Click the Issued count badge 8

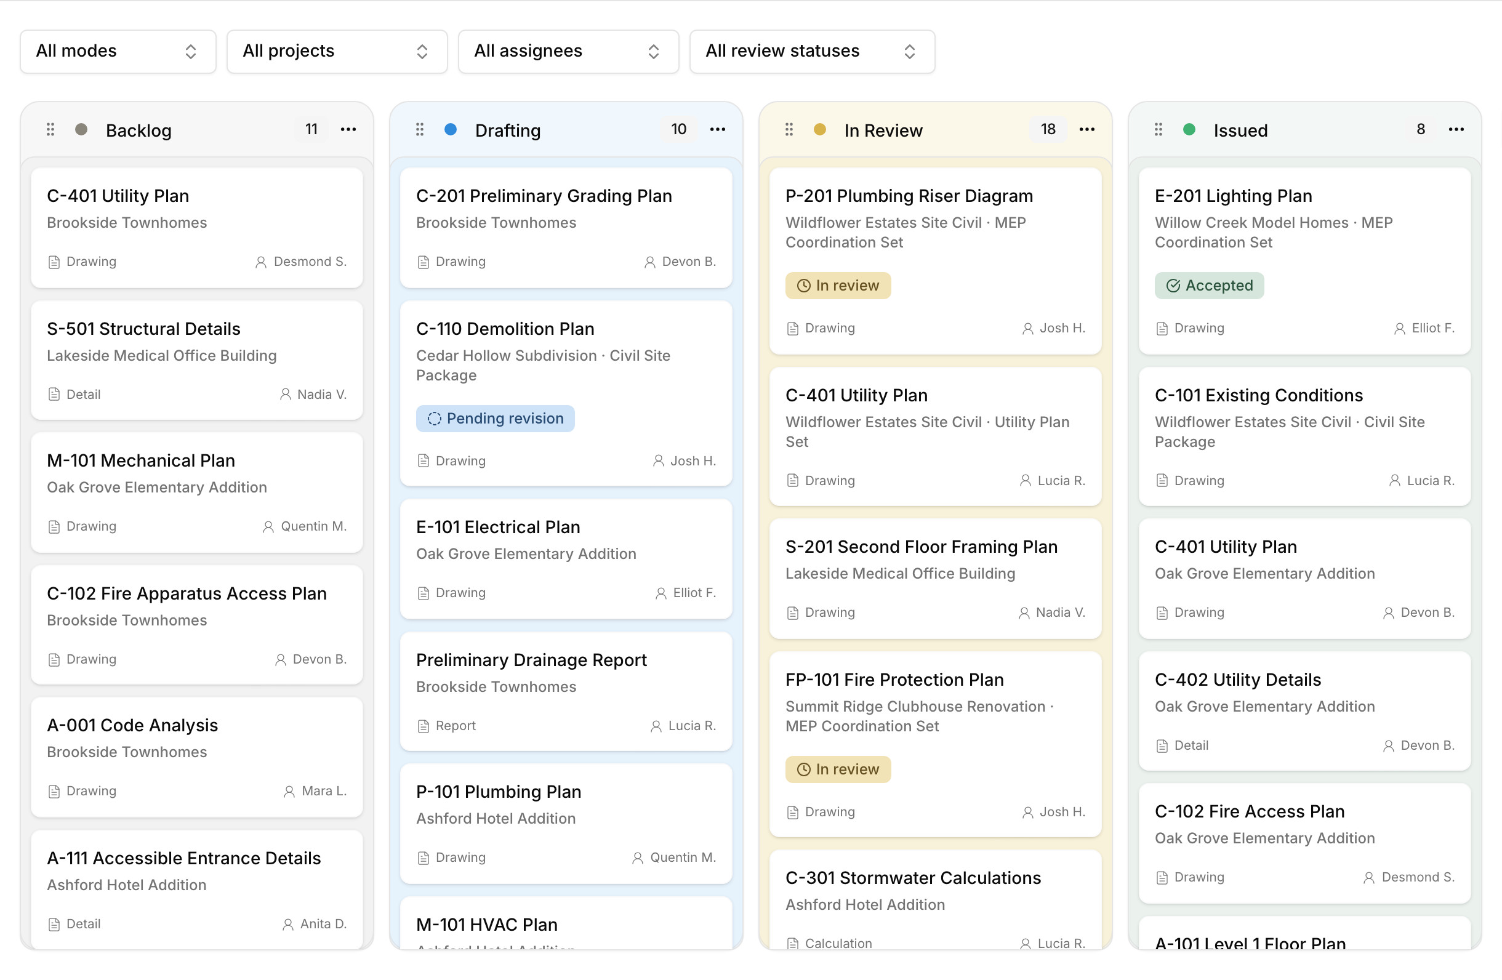[1421, 129]
